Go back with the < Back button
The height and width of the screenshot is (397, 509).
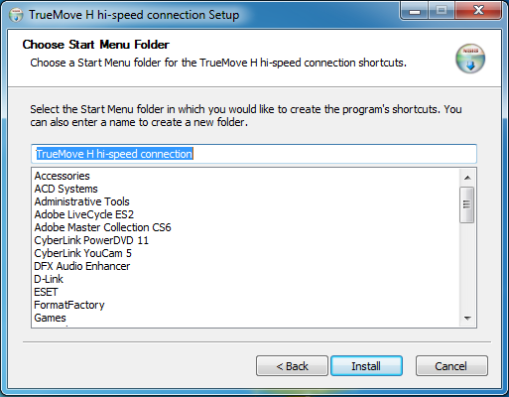[x=292, y=366]
